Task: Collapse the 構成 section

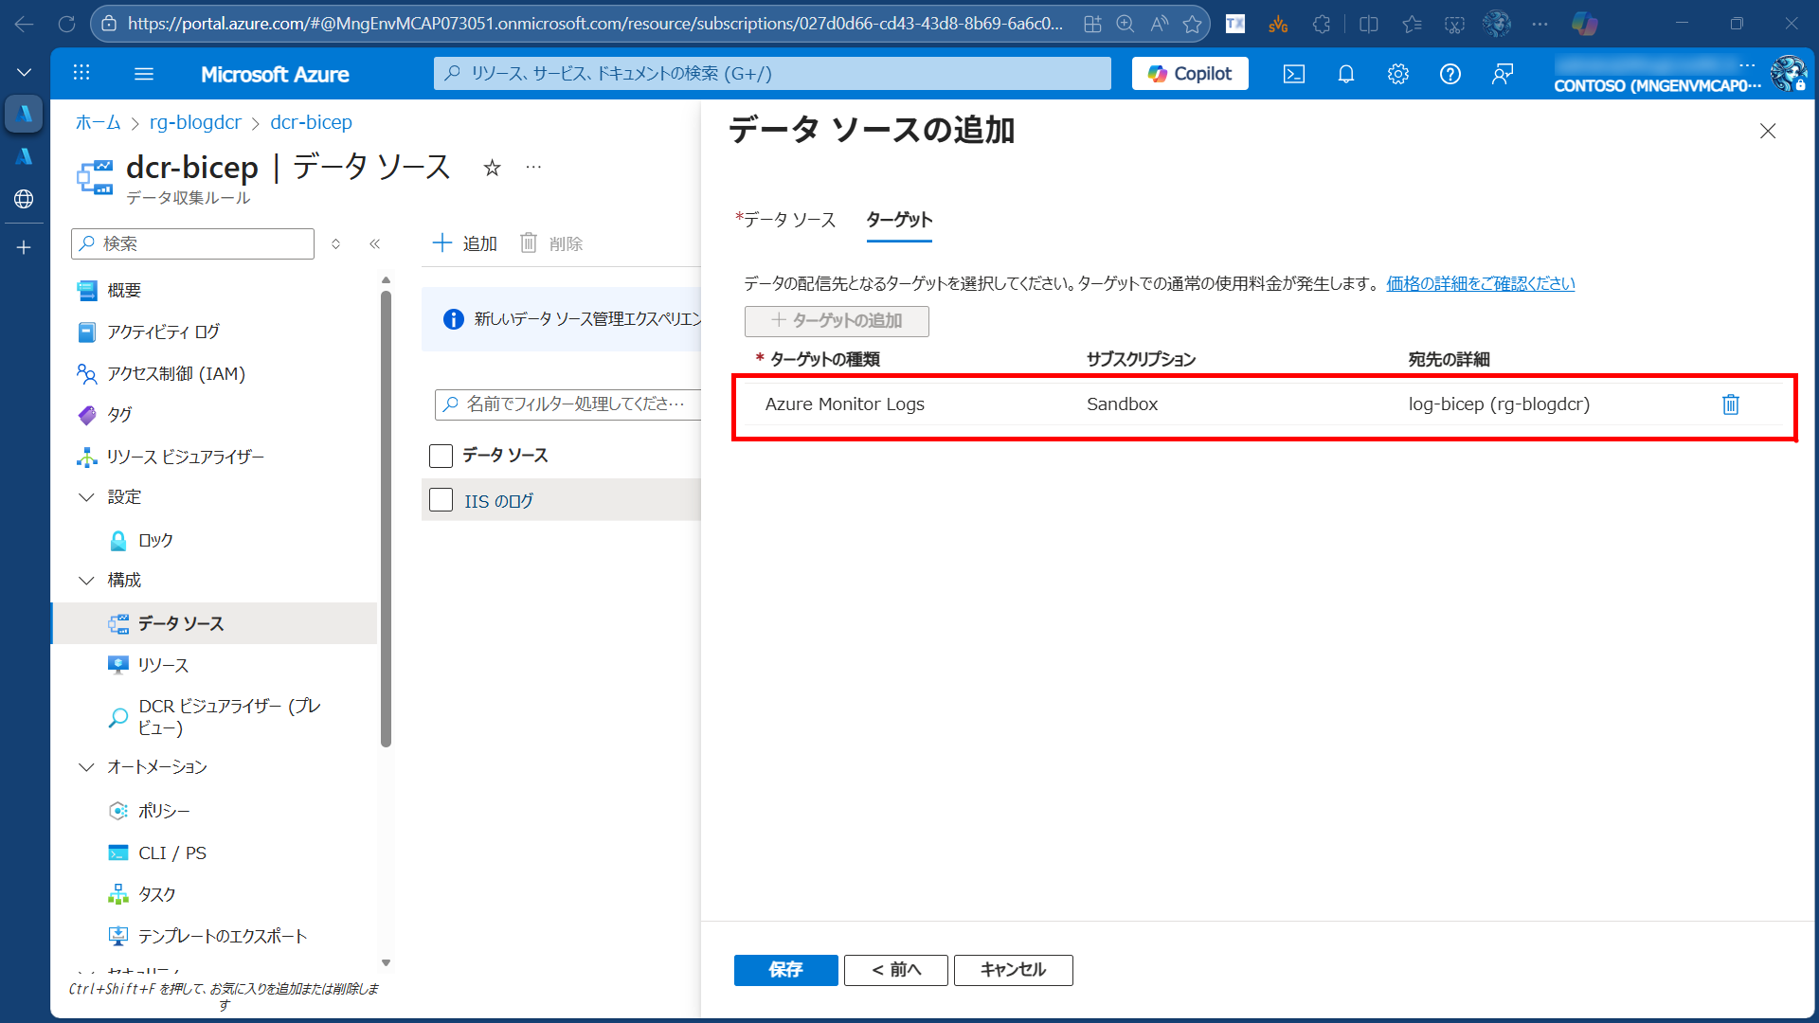Action: point(86,580)
